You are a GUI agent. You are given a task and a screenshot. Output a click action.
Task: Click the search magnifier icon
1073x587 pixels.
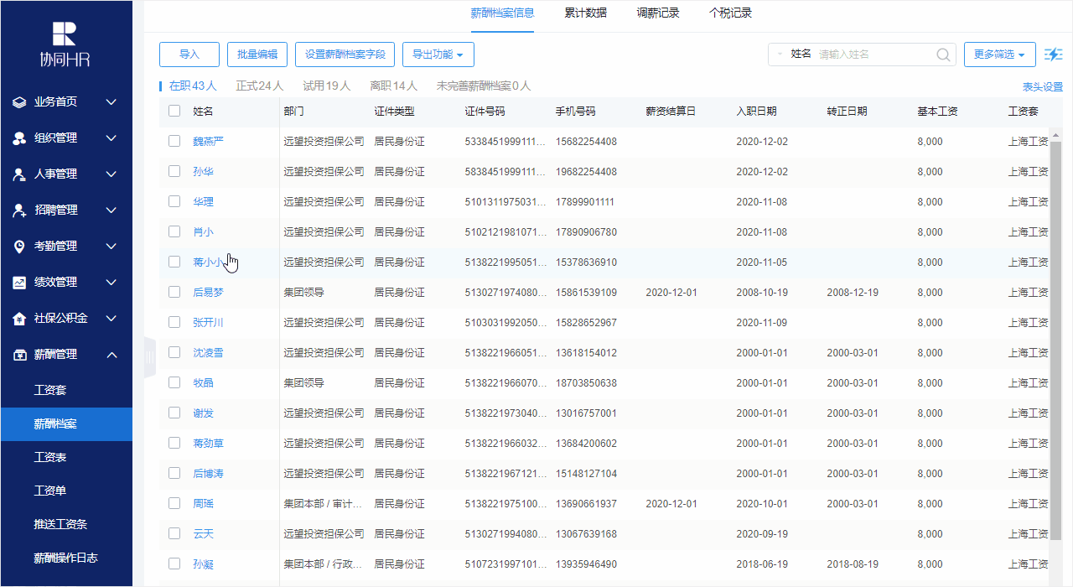[x=943, y=55]
